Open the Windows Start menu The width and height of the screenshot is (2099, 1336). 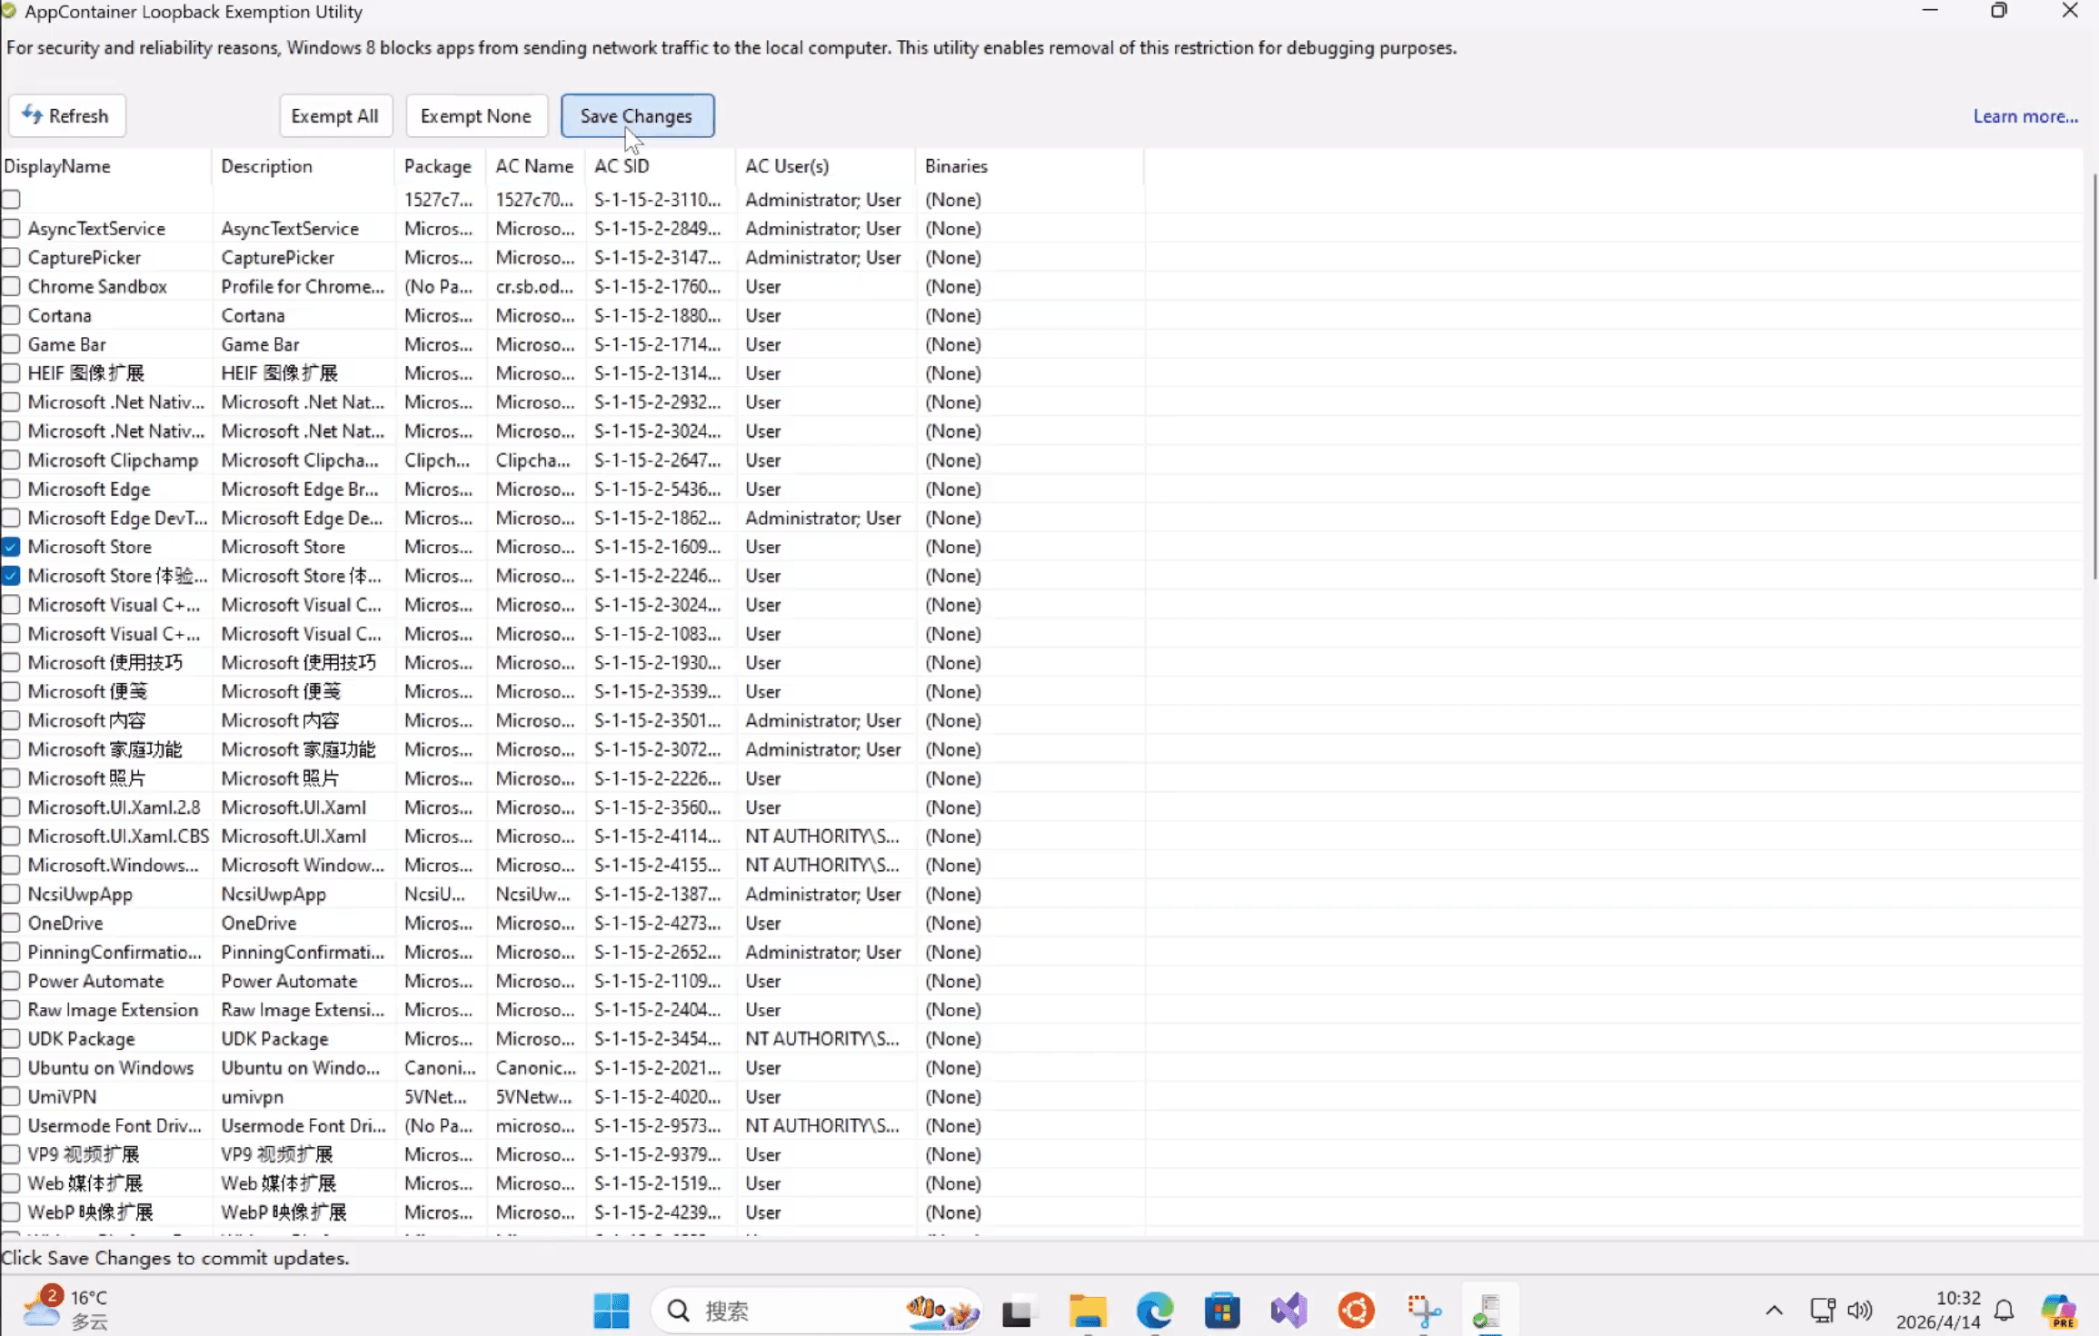(611, 1311)
